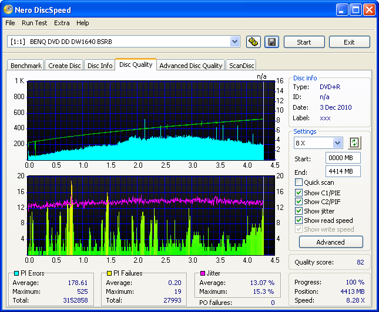Click the magenta Jitter legend swatch
The image size is (379, 312).
tap(203, 273)
